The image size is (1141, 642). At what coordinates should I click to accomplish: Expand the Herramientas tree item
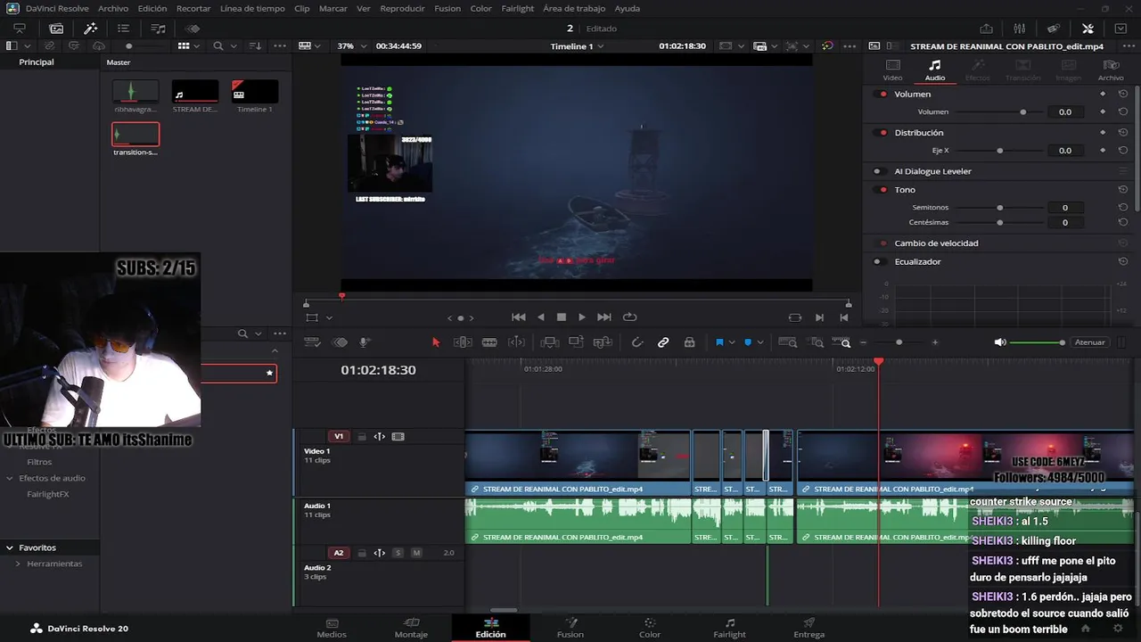pos(18,564)
